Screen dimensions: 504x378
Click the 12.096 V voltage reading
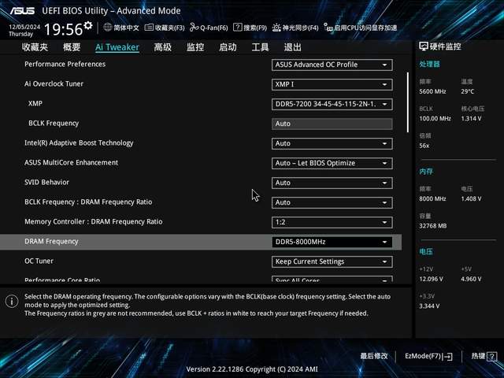431,279
